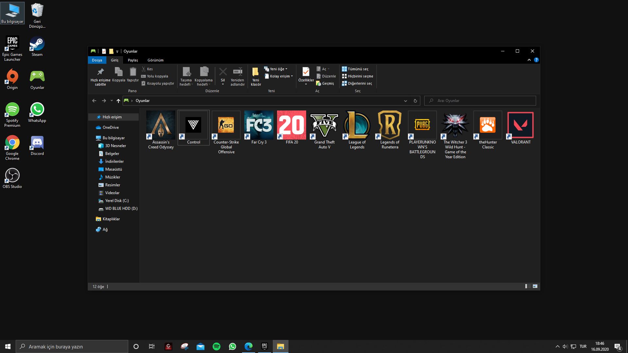Open the Dosya ribbon tab

(97, 60)
